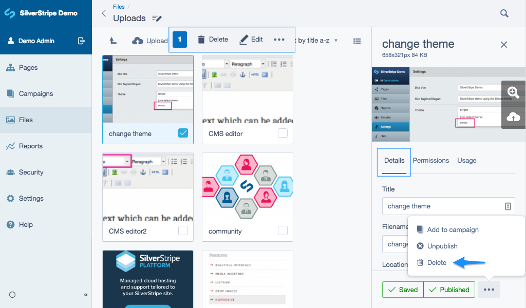Select the CMS editor file checkbox
Screen dimensions: 526x308
coord(283,133)
